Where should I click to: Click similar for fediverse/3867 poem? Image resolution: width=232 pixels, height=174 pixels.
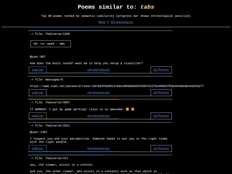(37, 116)
